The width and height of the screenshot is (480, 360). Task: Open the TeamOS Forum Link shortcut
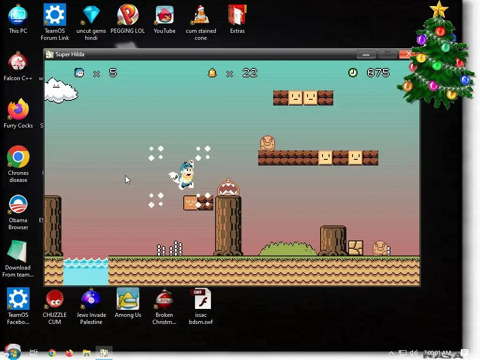pos(55,22)
